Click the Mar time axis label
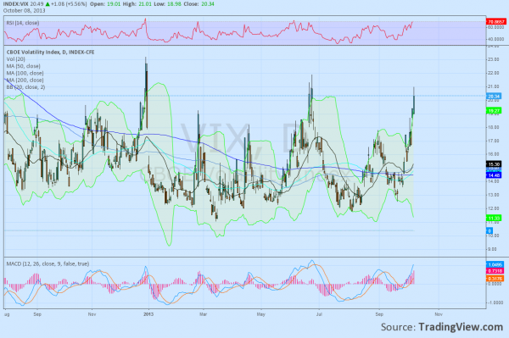Viewport: 509px width, 338px height. [204, 314]
